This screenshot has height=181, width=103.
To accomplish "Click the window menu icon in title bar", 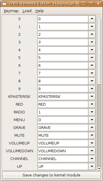I will [4, 3].
